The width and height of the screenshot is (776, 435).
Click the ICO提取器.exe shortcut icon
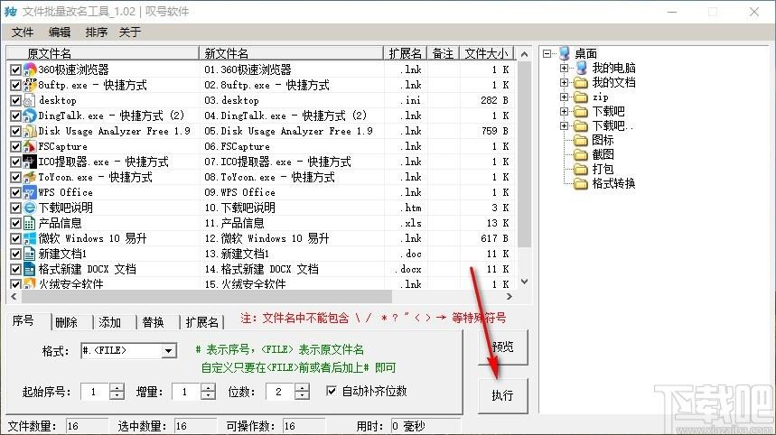click(30, 162)
